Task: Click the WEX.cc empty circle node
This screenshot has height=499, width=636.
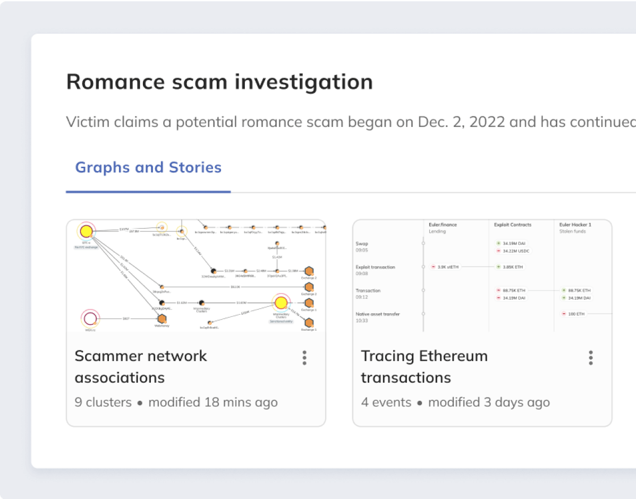Action: 90,319
